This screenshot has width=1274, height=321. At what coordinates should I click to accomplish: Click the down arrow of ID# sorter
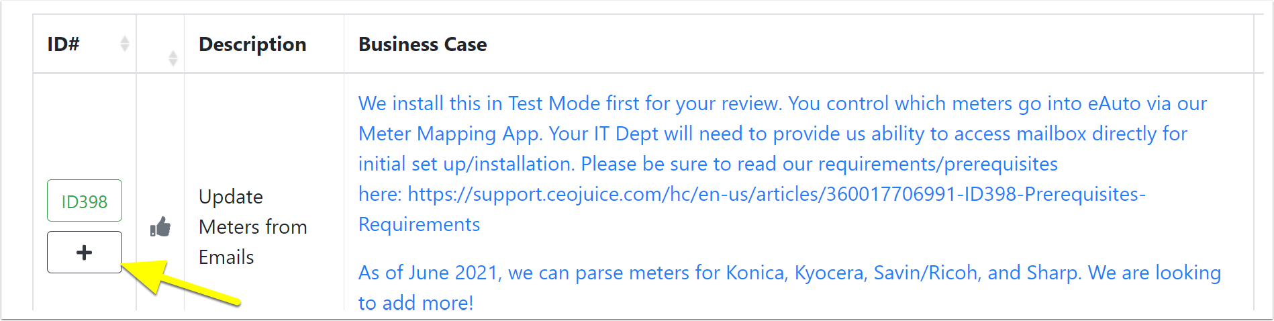125,49
